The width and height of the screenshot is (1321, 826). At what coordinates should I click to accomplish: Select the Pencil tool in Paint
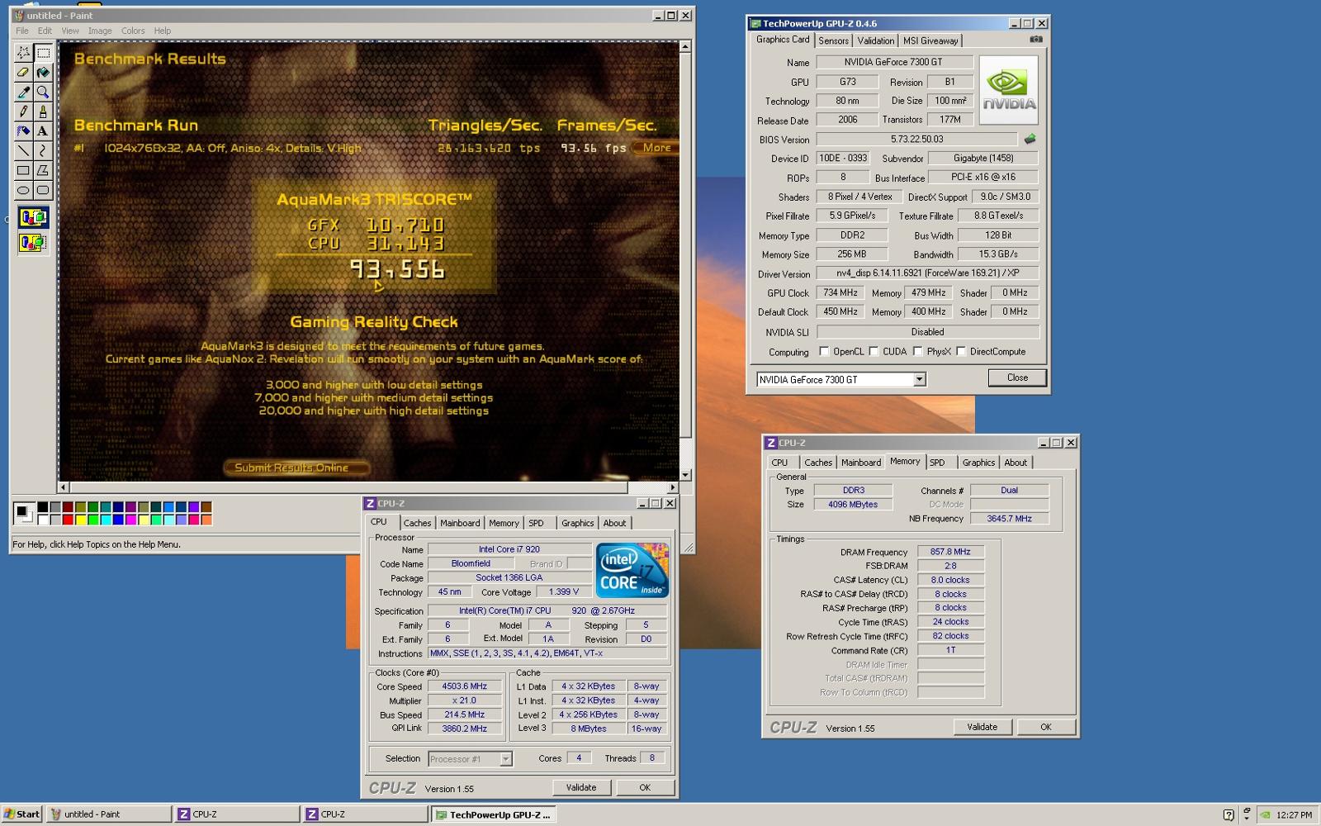point(23,112)
